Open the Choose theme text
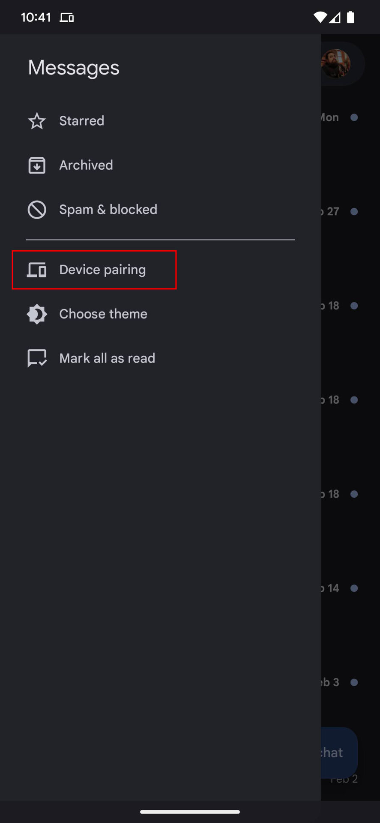The image size is (380, 823). pyautogui.click(x=103, y=314)
